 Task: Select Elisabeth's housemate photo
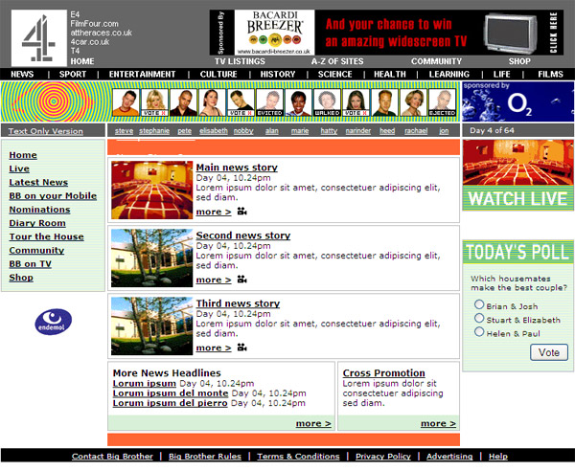tap(212, 103)
